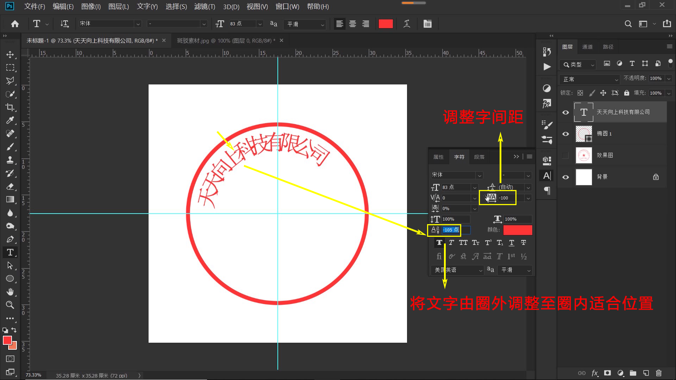Create a new layer in the Layers panel

point(646,373)
